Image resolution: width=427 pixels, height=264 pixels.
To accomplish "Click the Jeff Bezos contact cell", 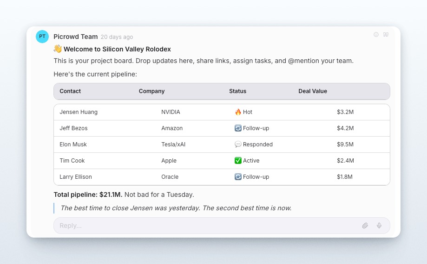I will 73,128.
